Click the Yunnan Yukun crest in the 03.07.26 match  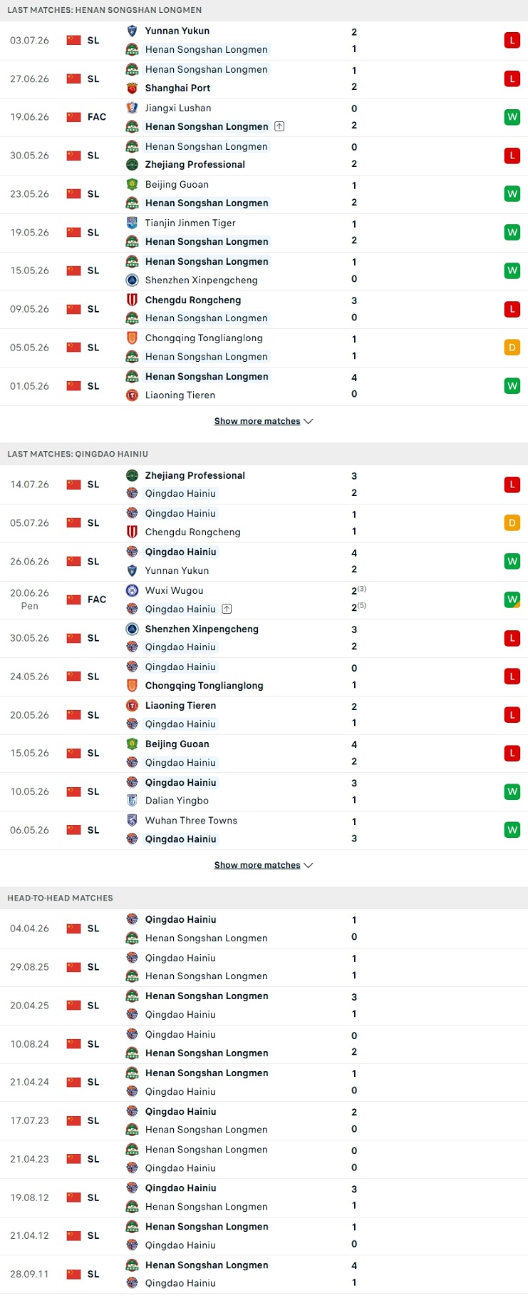pos(132,31)
